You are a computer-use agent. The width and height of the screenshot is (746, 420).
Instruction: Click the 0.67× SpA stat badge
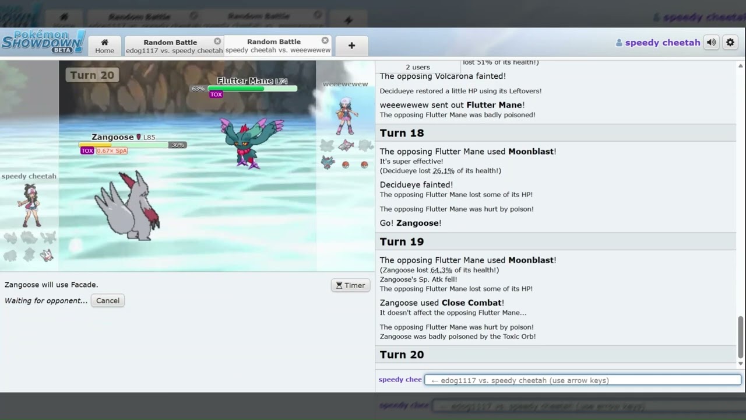(x=111, y=150)
